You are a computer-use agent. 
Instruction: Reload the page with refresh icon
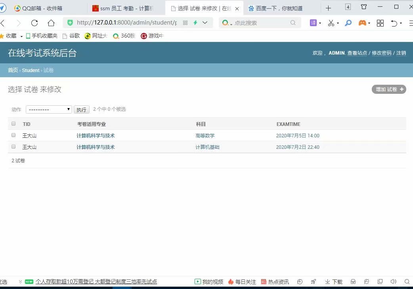click(x=34, y=23)
